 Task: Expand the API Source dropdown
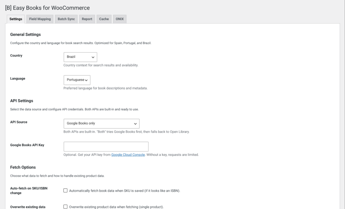coord(101,124)
